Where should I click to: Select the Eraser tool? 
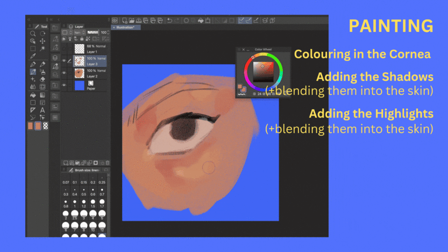42,79
